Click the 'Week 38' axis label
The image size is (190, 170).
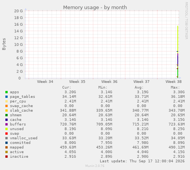[x=174, y=82]
